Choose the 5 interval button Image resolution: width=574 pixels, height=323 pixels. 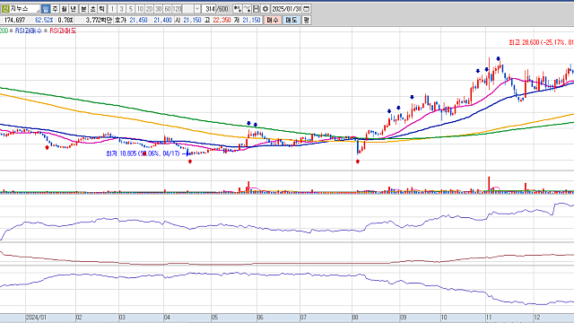[x=131, y=9]
